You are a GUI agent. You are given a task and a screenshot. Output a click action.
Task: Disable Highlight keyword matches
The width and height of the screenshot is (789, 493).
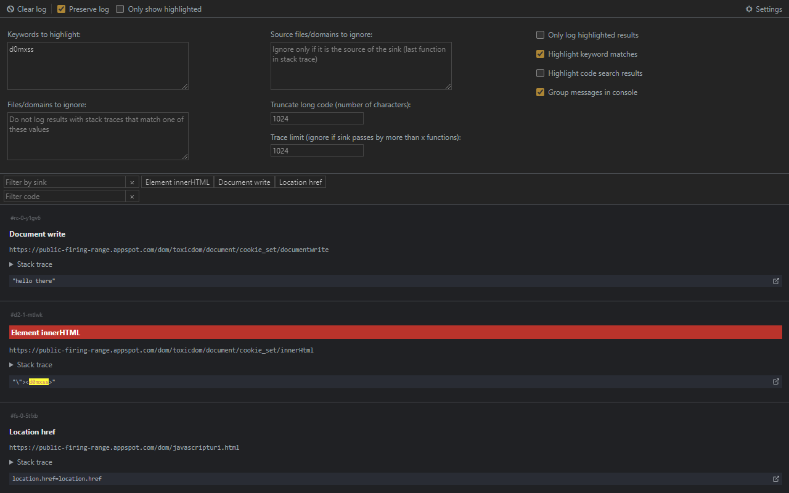click(x=541, y=54)
